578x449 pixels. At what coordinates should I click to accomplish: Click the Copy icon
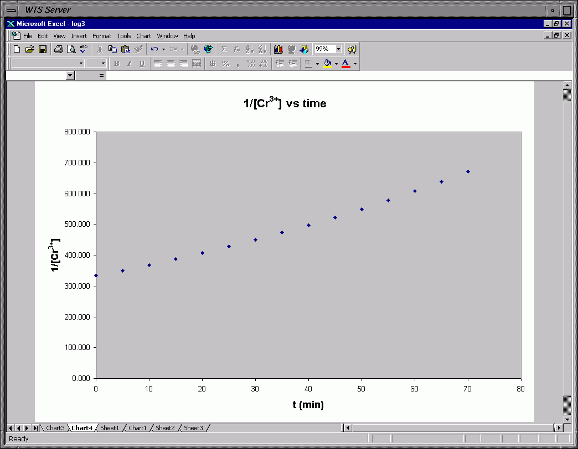[x=112, y=49]
